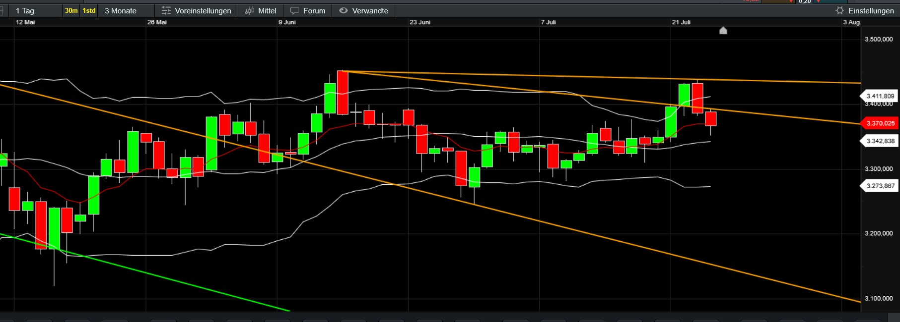
Task: Click the 21 Juli date label
Action: [681, 22]
